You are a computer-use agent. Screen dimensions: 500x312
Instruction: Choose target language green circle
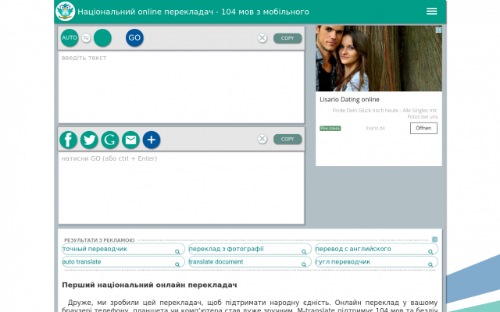(x=102, y=37)
